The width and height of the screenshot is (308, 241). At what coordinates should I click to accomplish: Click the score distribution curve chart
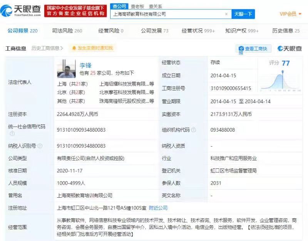point(281,81)
